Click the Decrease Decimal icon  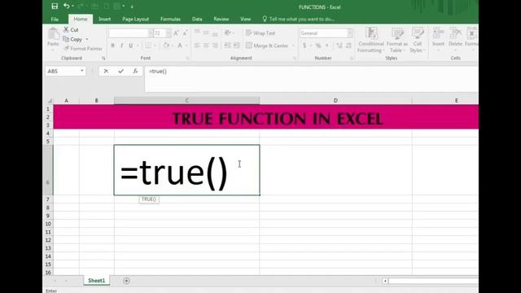click(x=348, y=46)
